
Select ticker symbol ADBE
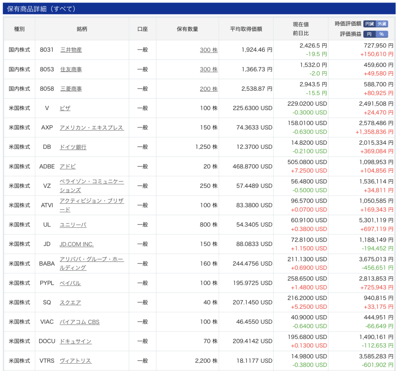pyautogui.click(x=47, y=166)
